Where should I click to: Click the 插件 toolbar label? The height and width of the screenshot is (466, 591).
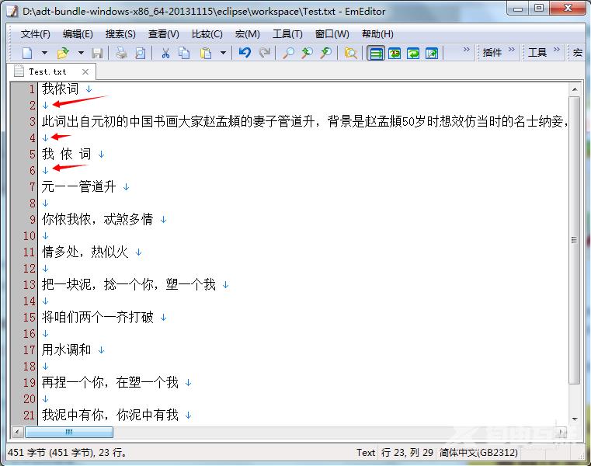492,53
